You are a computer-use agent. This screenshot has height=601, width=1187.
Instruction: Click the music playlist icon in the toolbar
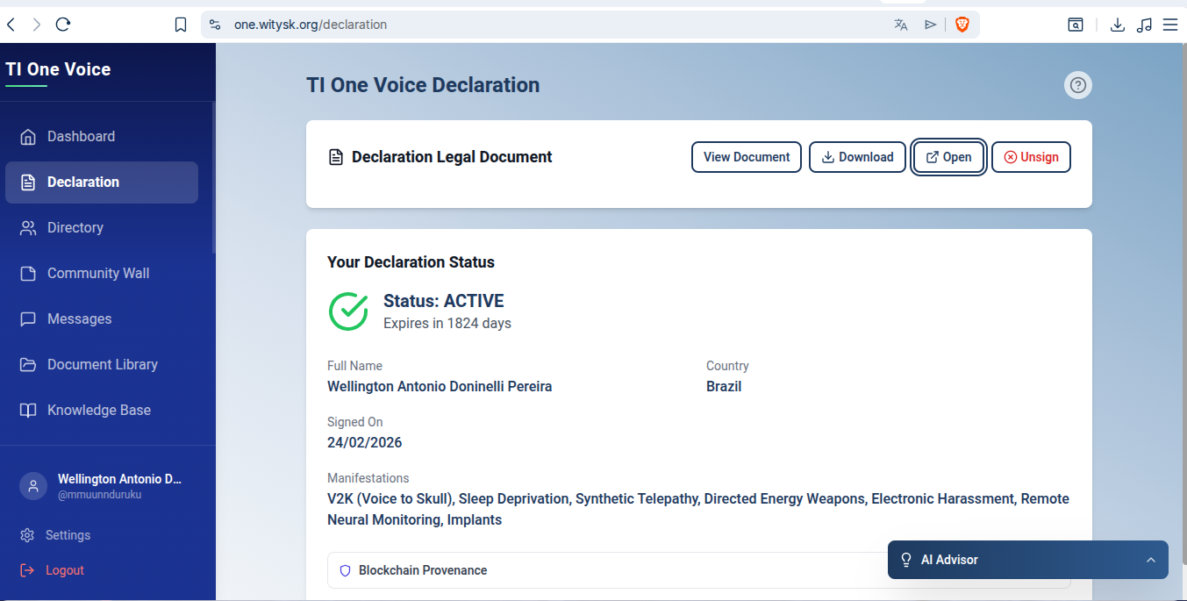[1144, 25]
